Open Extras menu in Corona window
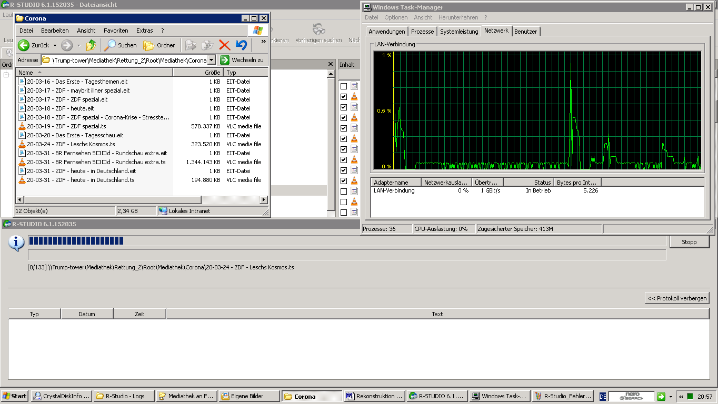Screen dimensions: 718x404 145,31
